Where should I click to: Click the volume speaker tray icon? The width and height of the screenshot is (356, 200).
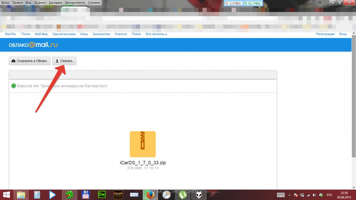(314, 195)
